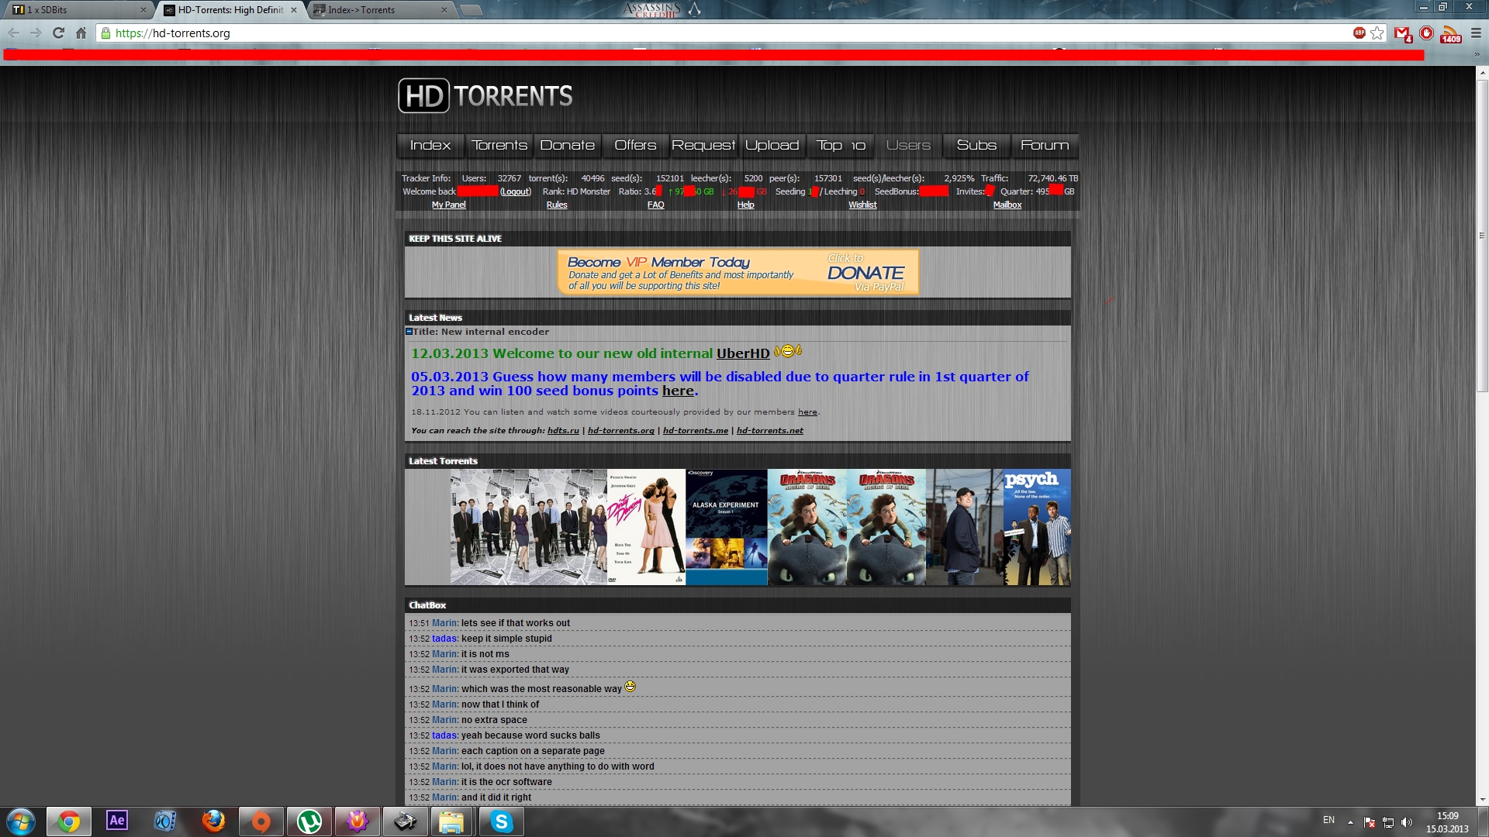Click the Chrome taskbar icon
Screen dimensions: 1489x837
(69, 821)
